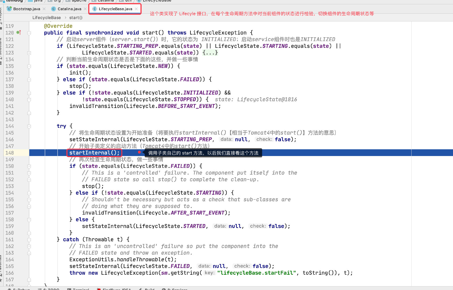Collapse the comment fold on line 162
Screen dimensions: 453x290
coord(29,246)
